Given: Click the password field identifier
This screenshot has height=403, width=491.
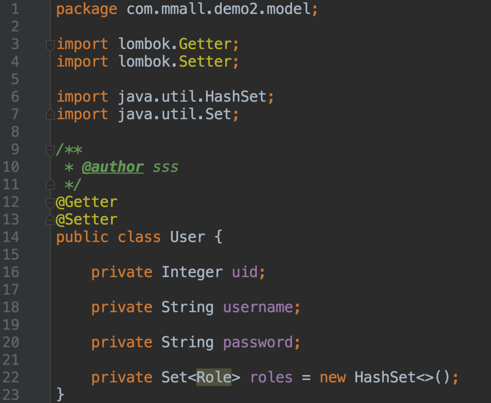Looking at the screenshot, I should 258,342.
